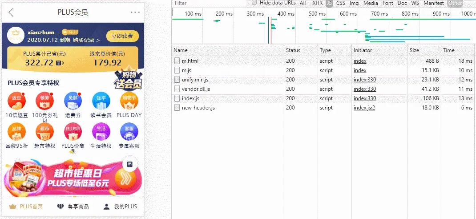The width and height of the screenshot is (476, 219).
Task: Click the 41.2 KB size cell
Action: pyautogui.click(x=430, y=89)
